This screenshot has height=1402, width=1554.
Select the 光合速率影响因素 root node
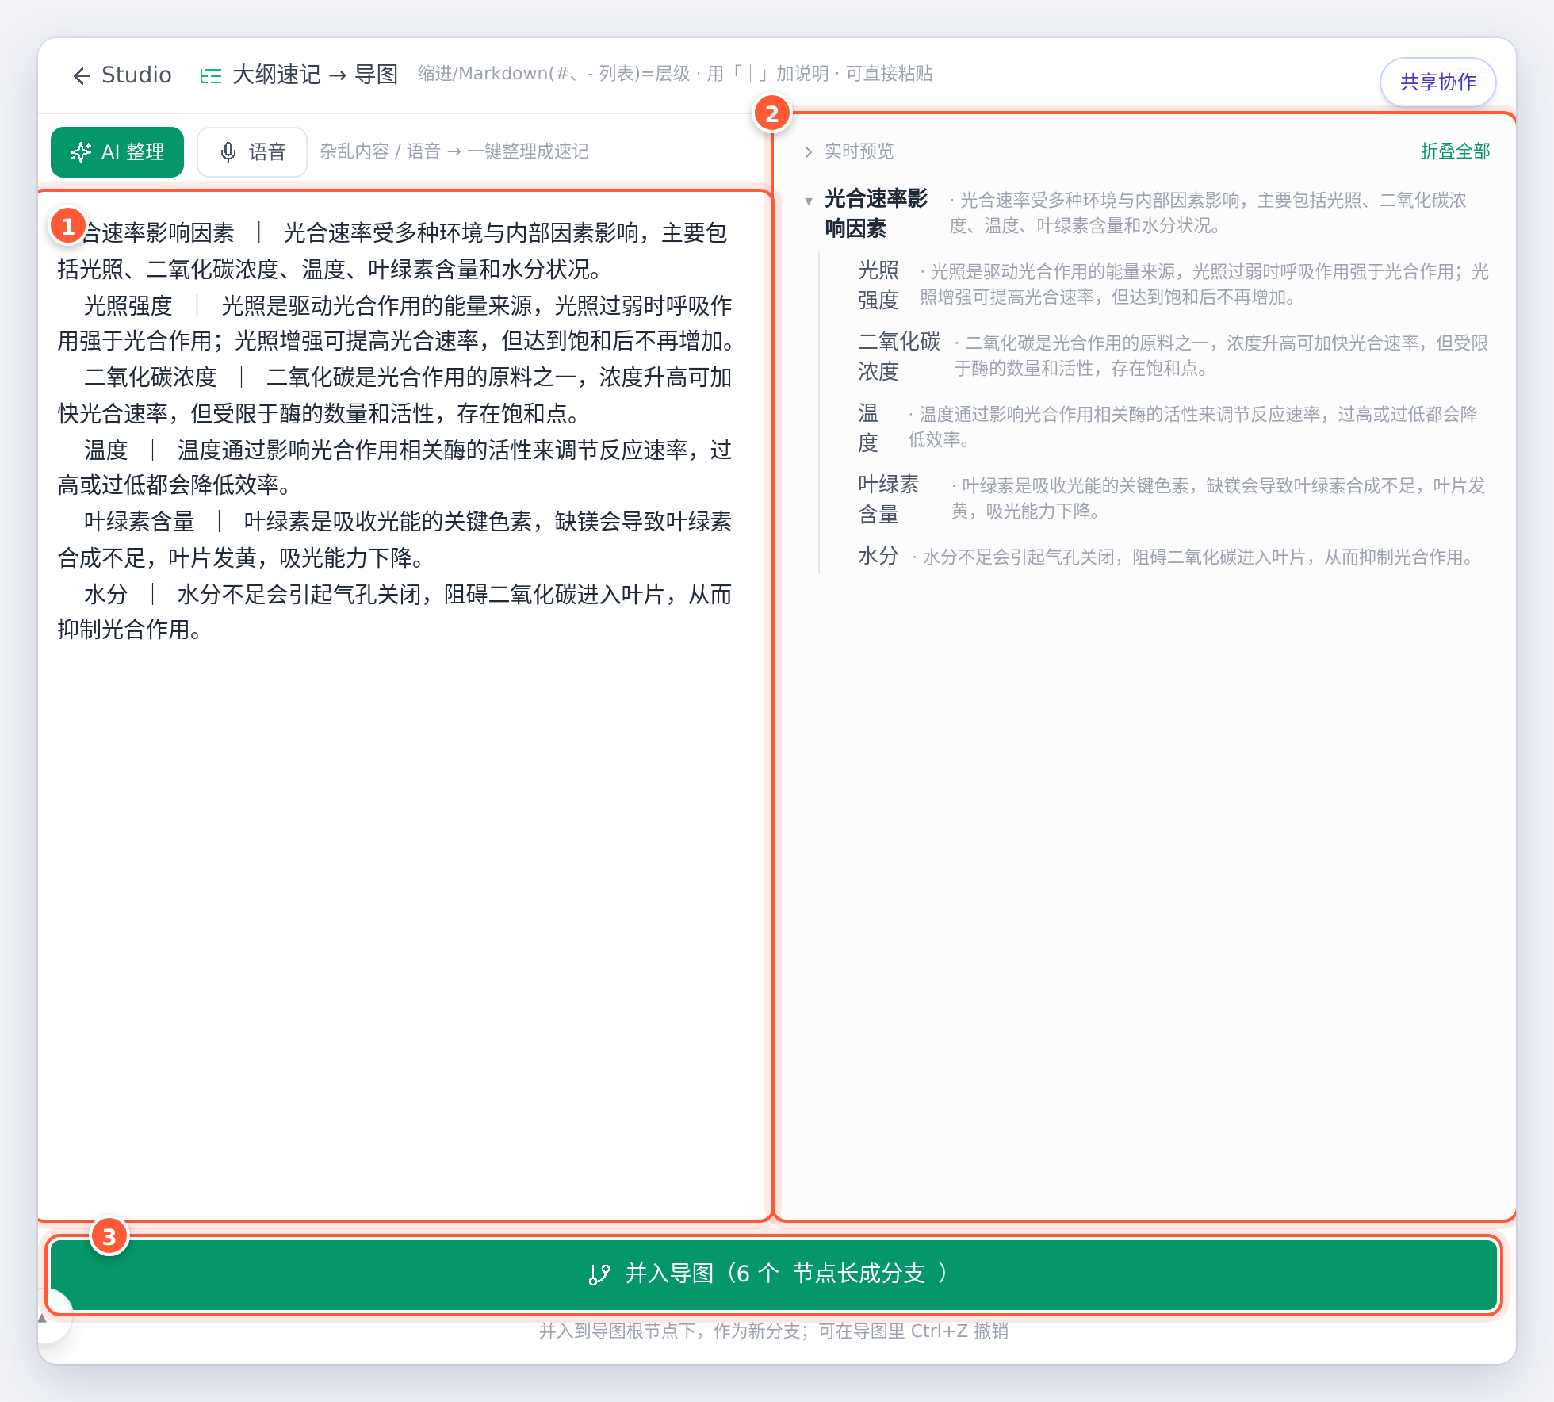tap(875, 213)
